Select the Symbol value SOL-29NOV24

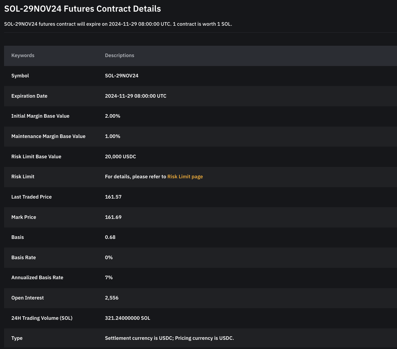(x=122, y=76)
